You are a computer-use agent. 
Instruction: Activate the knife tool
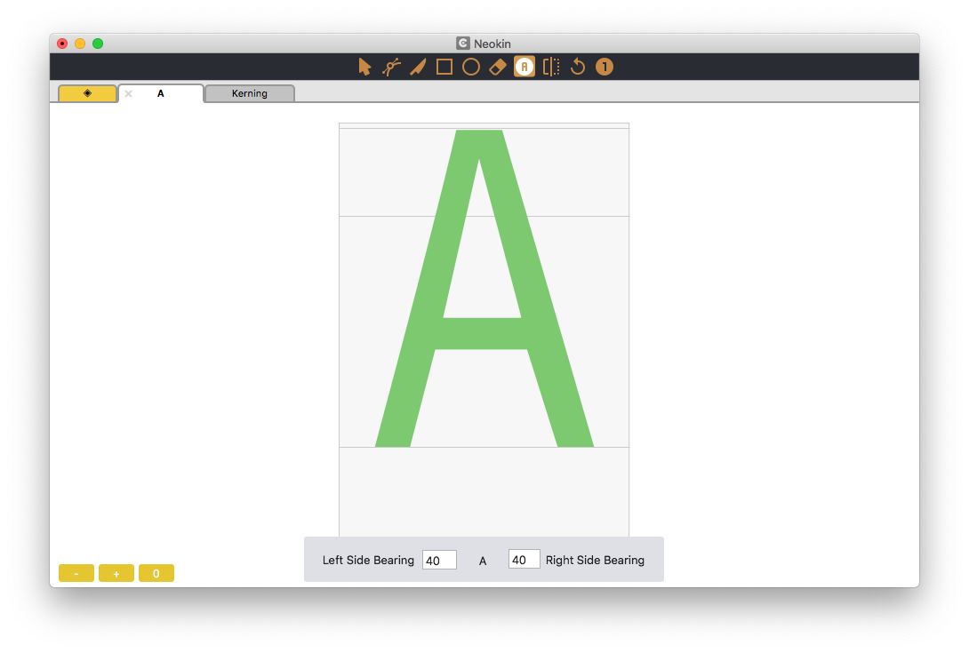pyautogui.click(x=418, y=66)
